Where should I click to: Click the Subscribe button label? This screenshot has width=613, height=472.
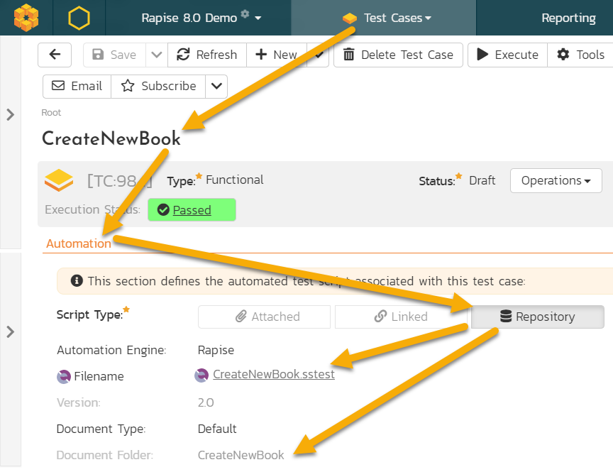169,86
